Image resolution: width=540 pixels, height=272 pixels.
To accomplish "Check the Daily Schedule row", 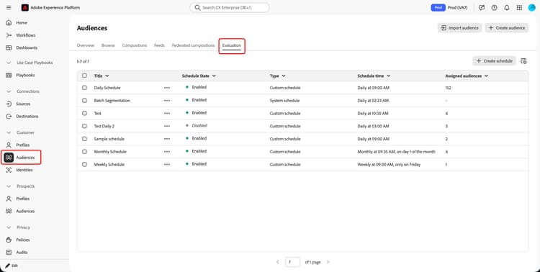I will click(84, 88).
